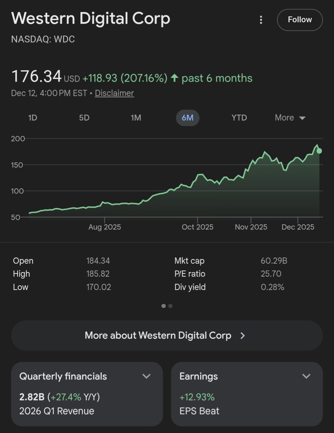The width and height of the screenshot is (334, 433).
Task: Expand the Quarterly financials card
Action: (146, 376)
